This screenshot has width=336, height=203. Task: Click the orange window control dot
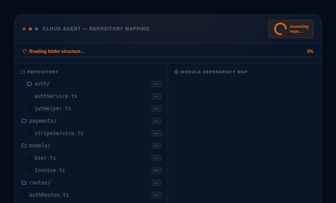point(30,29)
